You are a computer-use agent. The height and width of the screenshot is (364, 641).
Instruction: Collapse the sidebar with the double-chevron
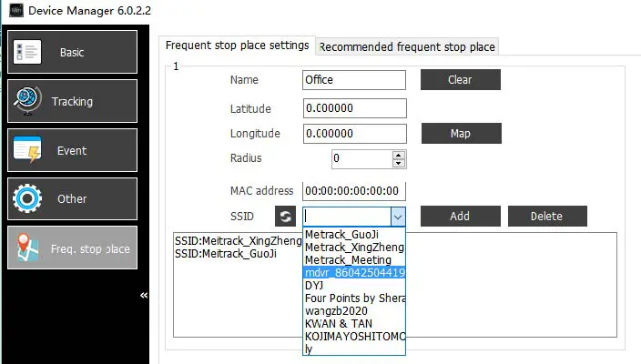(x=144, y=295)
